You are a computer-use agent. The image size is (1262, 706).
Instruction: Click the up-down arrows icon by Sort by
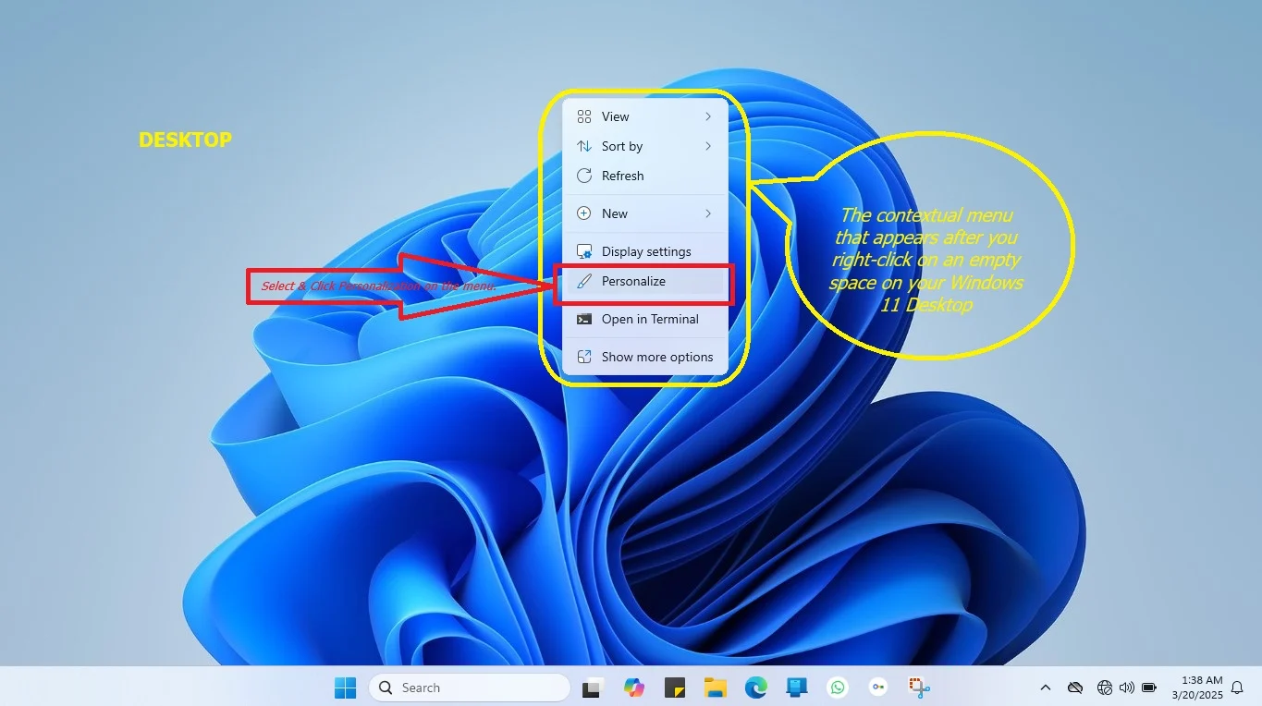[x=584, y=146]
